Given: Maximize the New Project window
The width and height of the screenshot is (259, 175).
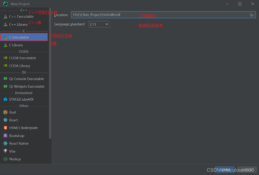Looking at the screenshot, I should point(240,4).
